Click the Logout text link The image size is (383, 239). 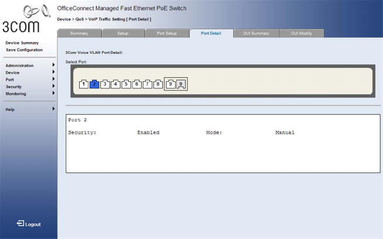33,224
